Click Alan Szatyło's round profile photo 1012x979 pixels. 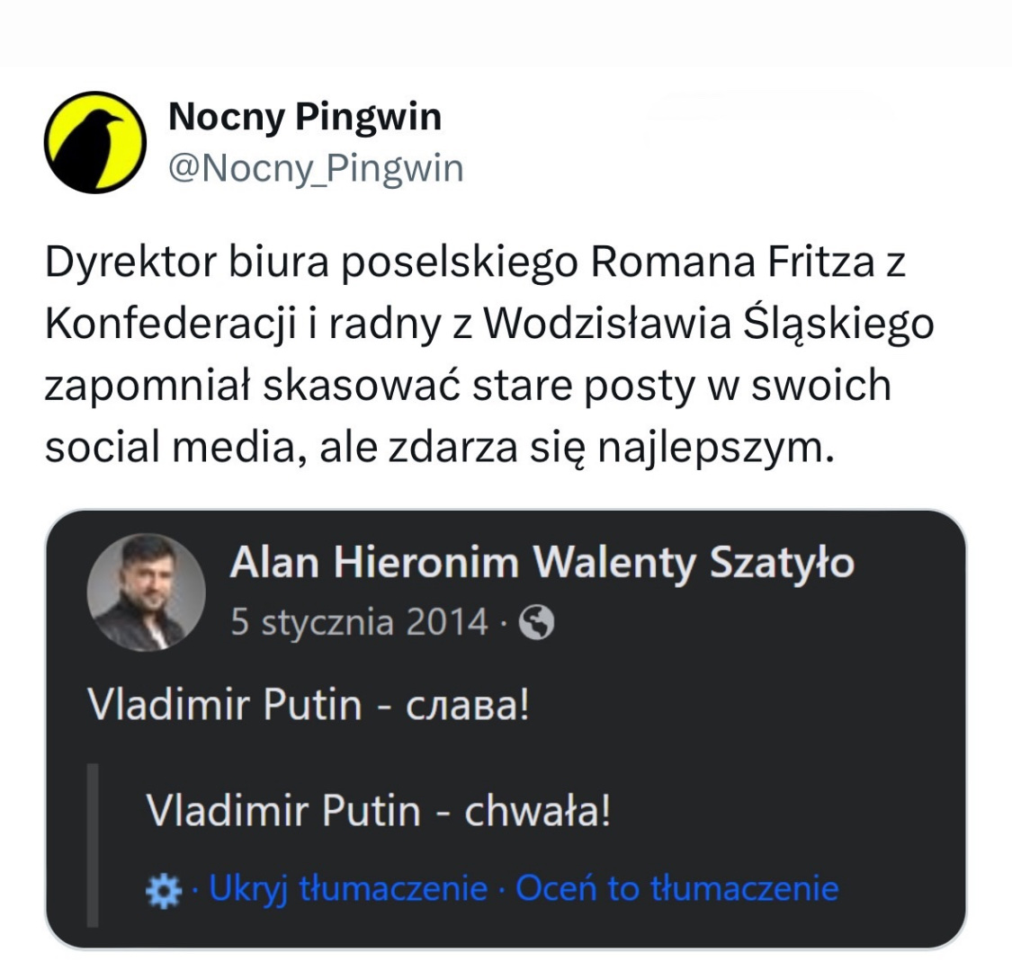pos(146,592)
